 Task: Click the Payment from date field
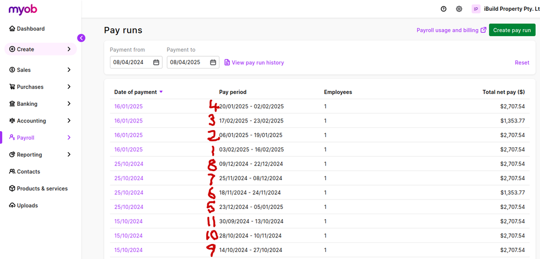[131, 63]
